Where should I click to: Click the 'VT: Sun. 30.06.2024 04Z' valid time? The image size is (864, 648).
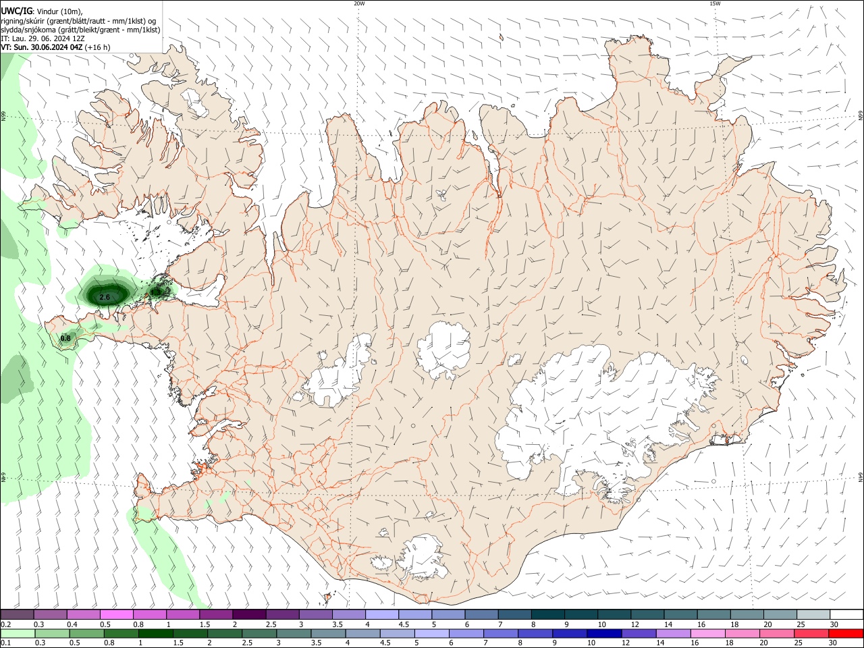coord(42,47)
